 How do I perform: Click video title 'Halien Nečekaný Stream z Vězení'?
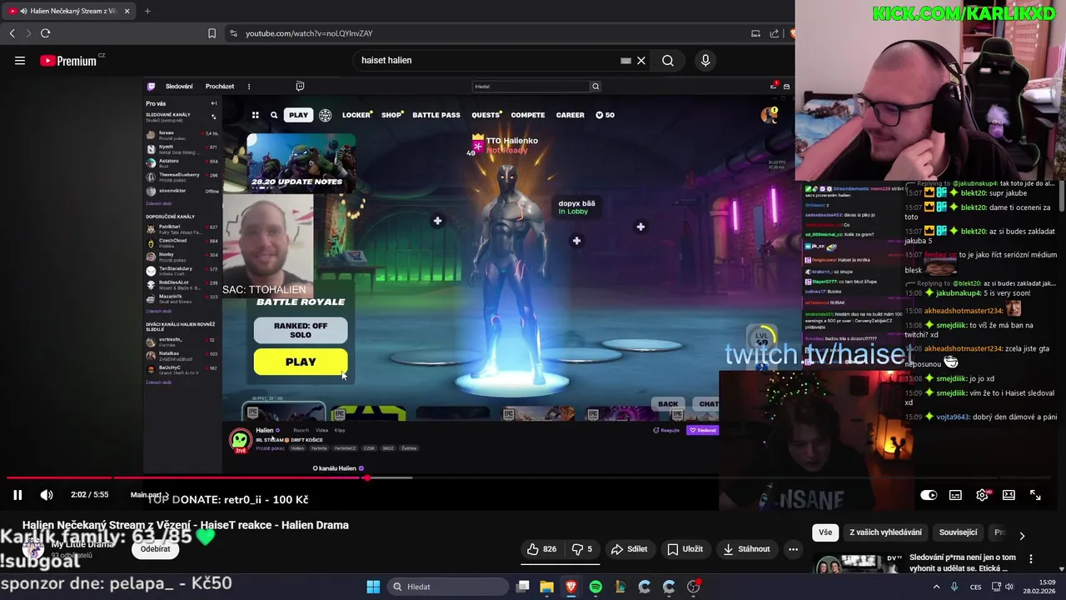(x=185, y=525)
